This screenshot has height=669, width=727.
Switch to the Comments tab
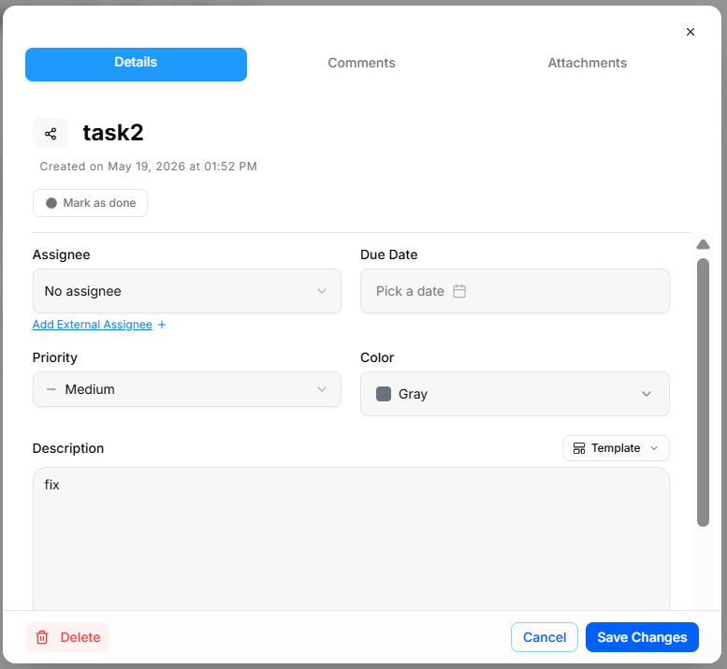(x=362, y=63)
